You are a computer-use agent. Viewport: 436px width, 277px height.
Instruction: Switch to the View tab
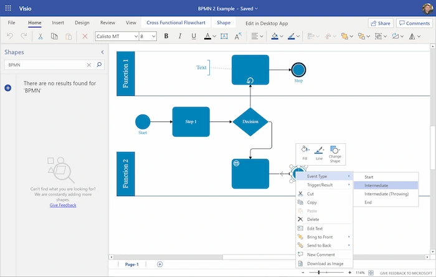tap(131, 23)
